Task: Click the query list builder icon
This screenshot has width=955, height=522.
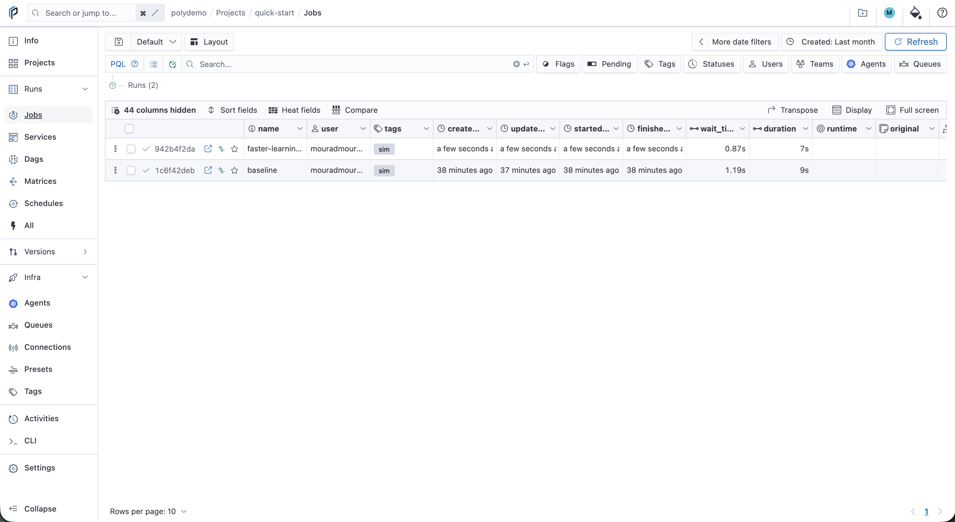Action: [153, 64]
